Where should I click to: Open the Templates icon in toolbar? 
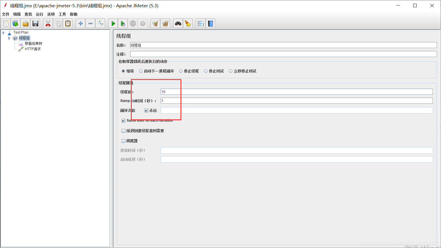coord(16,23)
